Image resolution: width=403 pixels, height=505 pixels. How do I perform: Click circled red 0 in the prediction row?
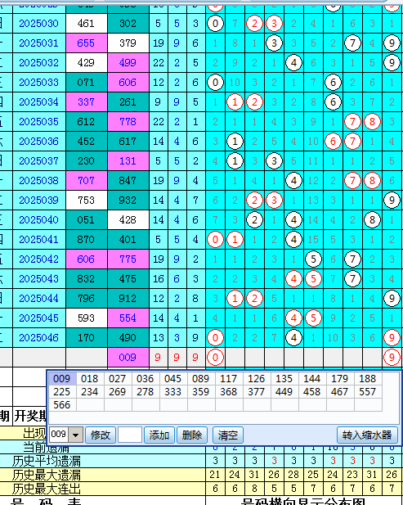click(x=215, y=357)
